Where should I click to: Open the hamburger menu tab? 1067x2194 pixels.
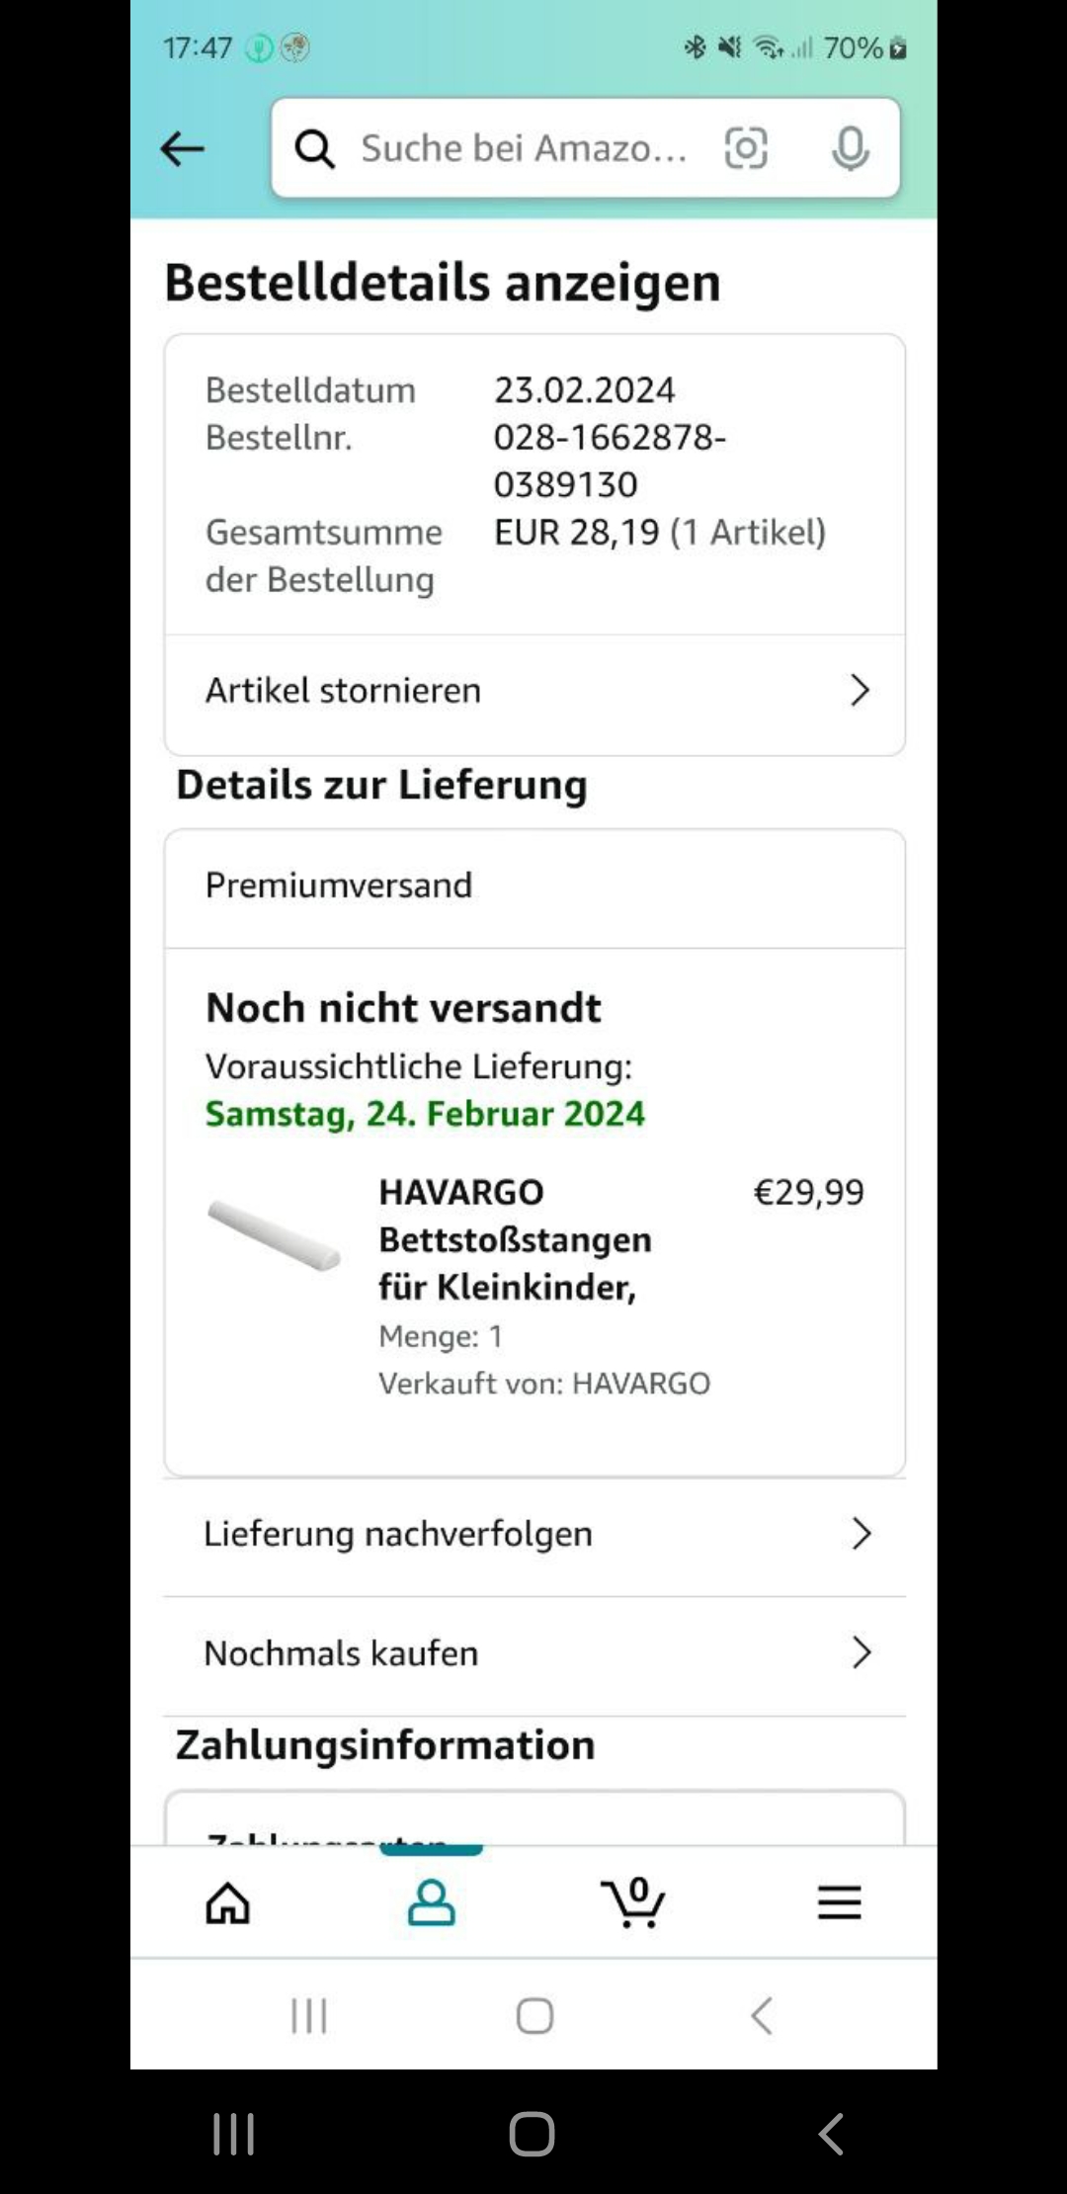(839, 1902)
